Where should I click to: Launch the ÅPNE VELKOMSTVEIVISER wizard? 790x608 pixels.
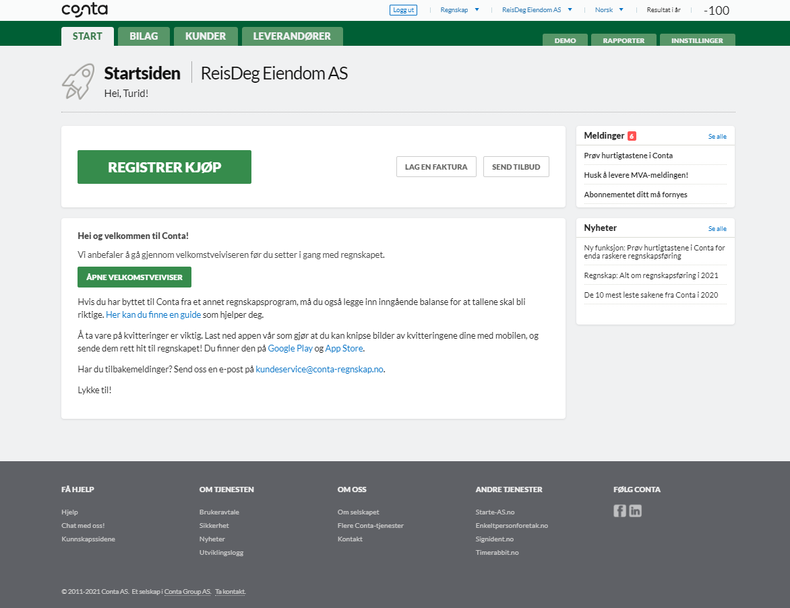pyautogui.click(x=135, y=277)
